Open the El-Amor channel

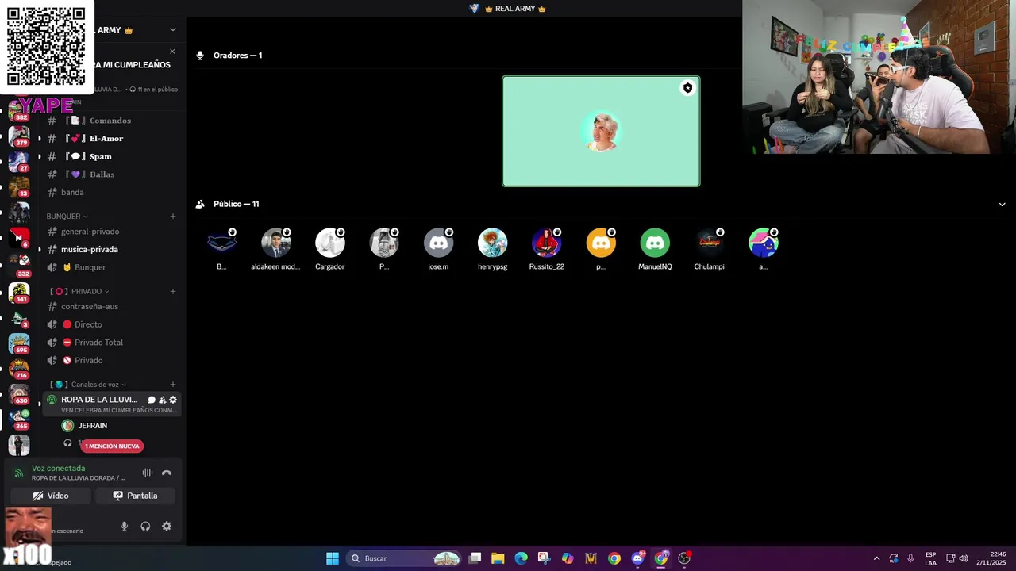coord(112,138)
